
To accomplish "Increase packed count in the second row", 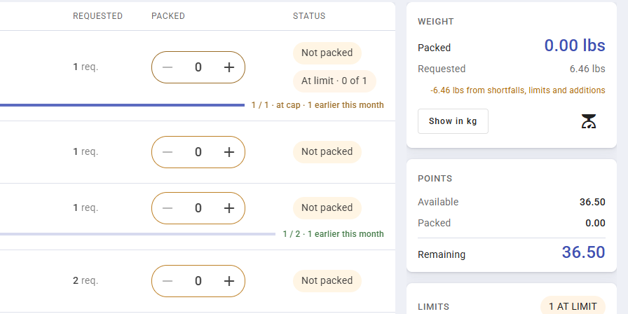I will point(228,152).
